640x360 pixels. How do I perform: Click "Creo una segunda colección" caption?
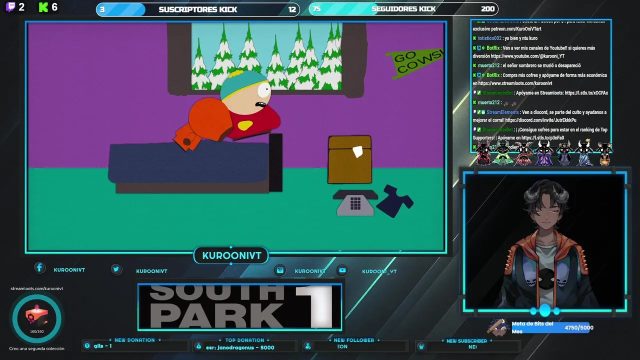tap(36, 348)
